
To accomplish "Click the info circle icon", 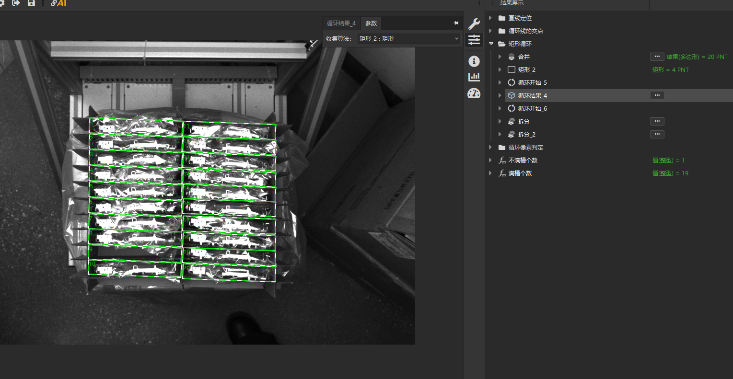I will point(474,61).
